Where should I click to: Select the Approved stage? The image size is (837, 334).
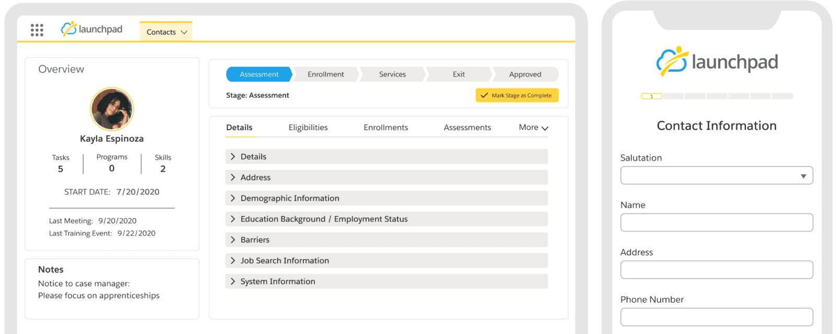(525, 74)
